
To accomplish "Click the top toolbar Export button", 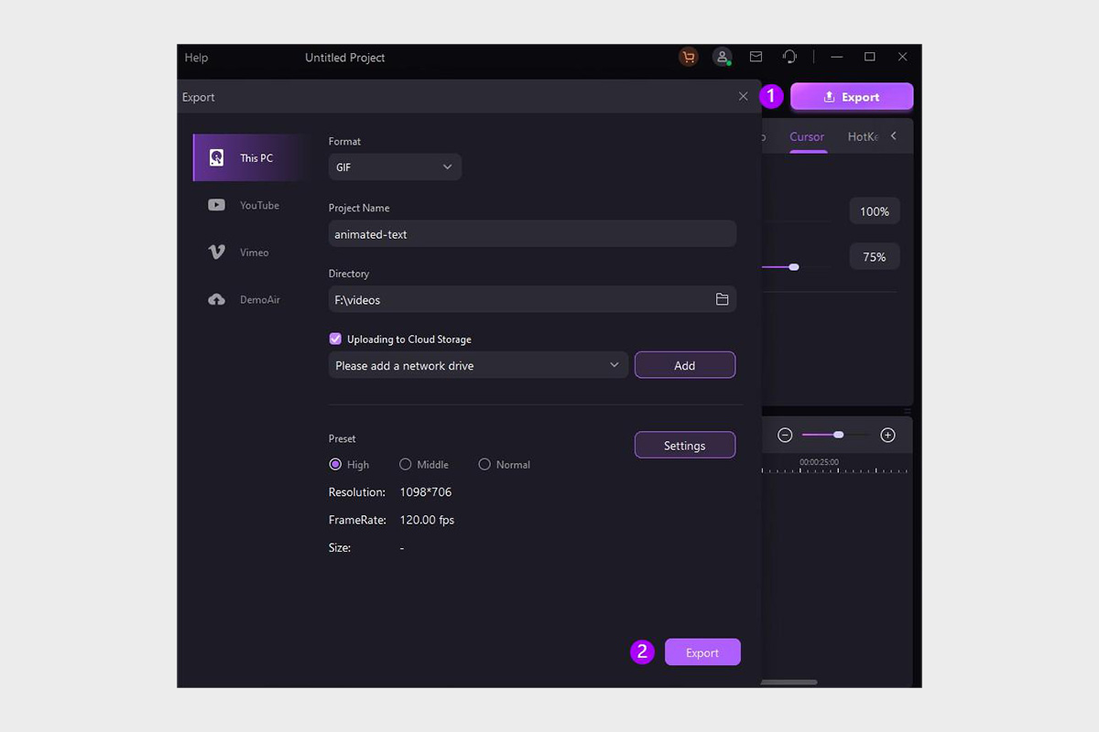I will pos(852,97).
